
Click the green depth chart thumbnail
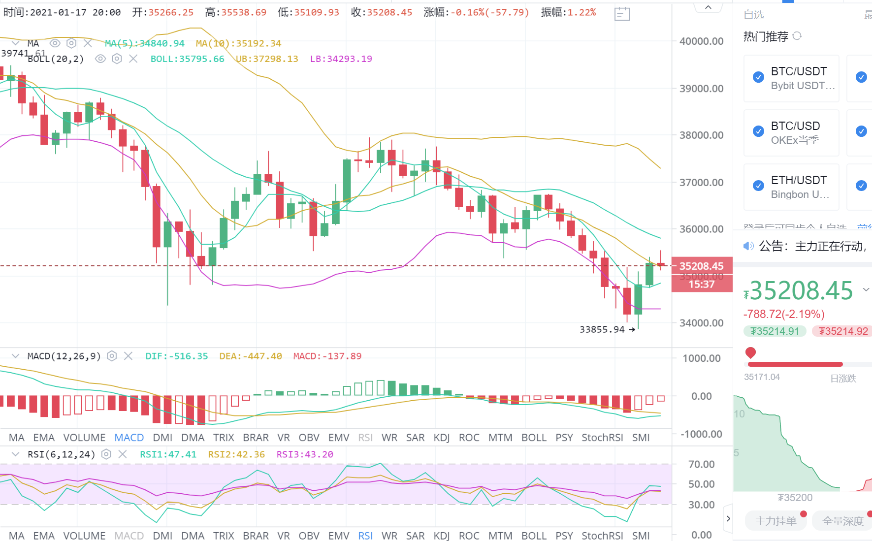[786, 443]
